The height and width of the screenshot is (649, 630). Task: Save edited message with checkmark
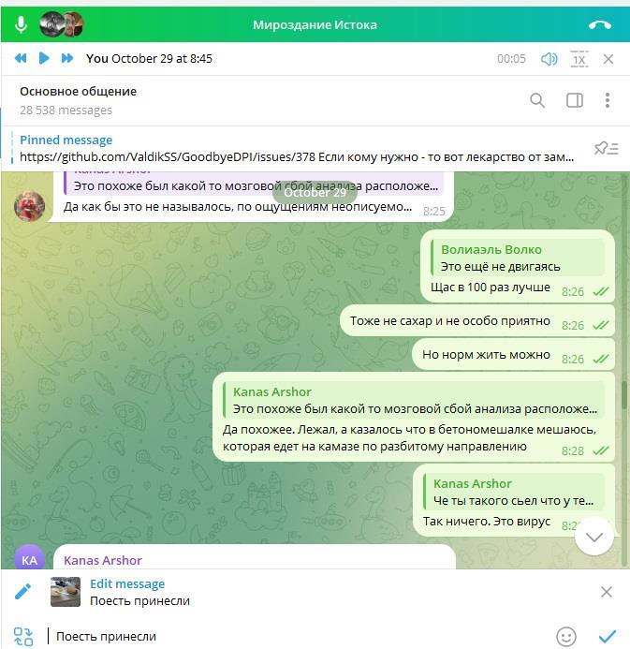[x=607, y=637]
